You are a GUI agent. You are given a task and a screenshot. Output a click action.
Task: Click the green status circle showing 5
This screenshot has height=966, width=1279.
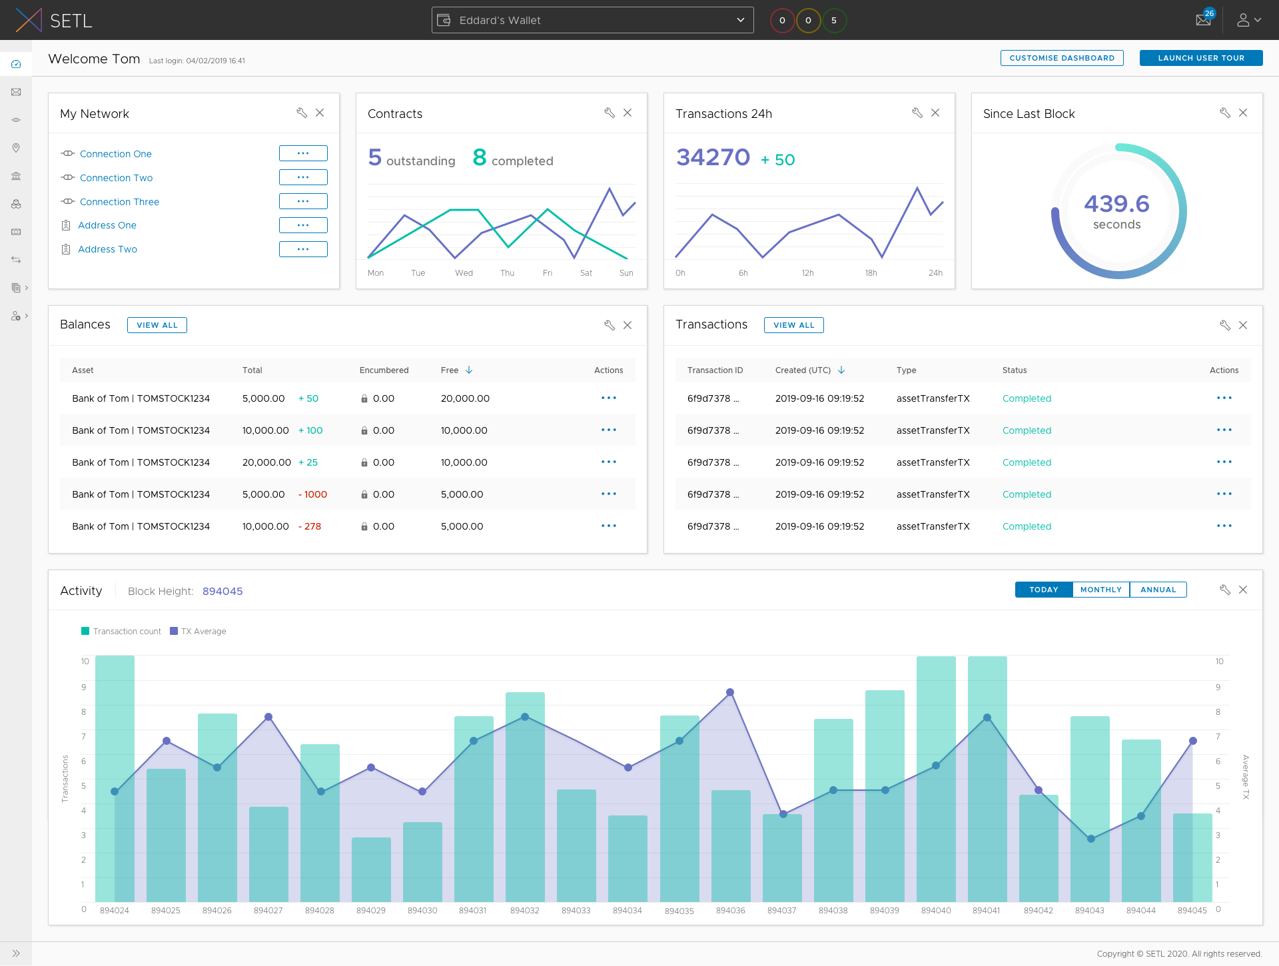[x=834, y=20]
